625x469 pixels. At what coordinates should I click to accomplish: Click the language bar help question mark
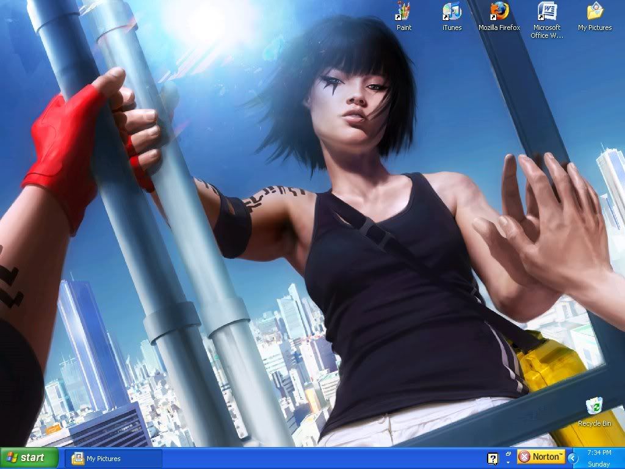[493, 458]
